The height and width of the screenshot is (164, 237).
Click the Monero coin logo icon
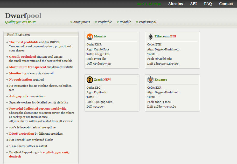pyautogui.click(x=90, y=37)
